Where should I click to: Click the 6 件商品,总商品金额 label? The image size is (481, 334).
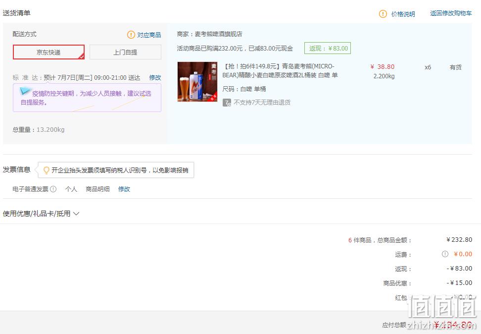coord(380,240)
